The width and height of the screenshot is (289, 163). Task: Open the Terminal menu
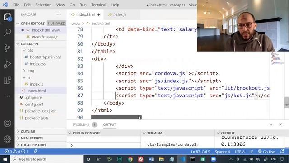click(x=98, y=5)
